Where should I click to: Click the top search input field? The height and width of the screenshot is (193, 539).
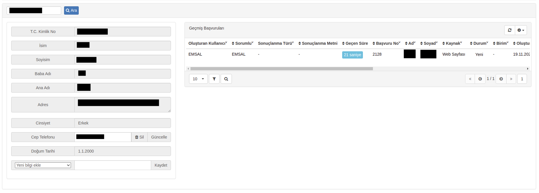coord(34,10)
